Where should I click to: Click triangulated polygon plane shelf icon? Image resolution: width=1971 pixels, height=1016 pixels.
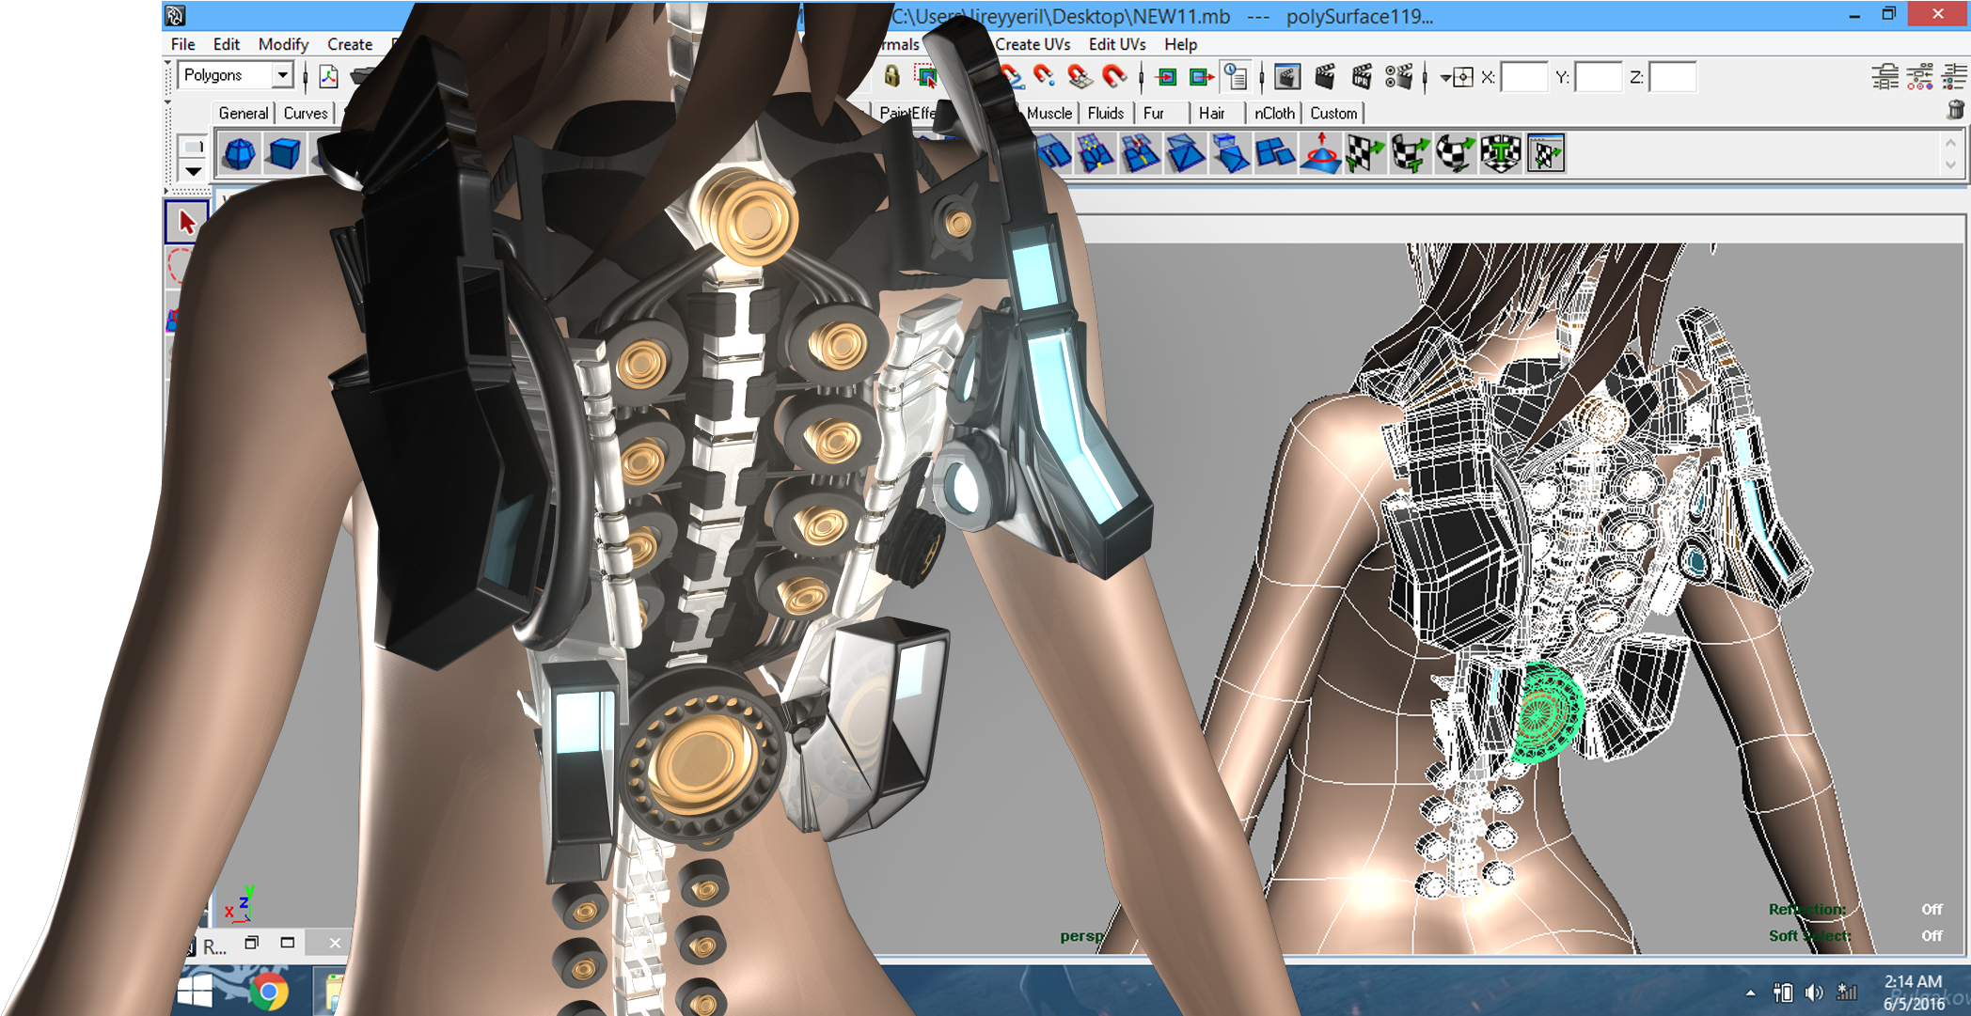click(x=1185, y=153)
